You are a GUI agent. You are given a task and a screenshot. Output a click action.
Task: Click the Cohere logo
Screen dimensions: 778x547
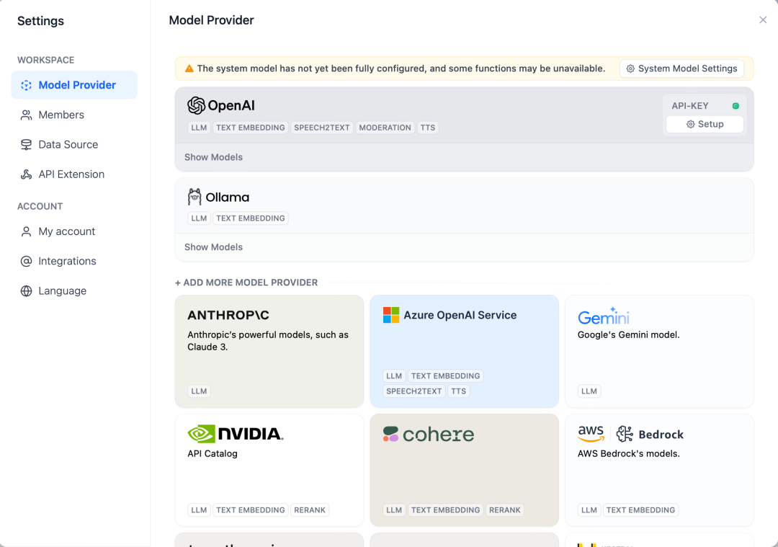(428, 435)
